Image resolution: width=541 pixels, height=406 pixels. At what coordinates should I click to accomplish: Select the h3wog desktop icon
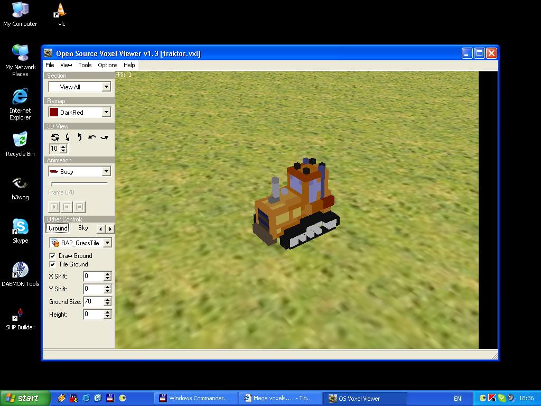(x=20, y=188)
